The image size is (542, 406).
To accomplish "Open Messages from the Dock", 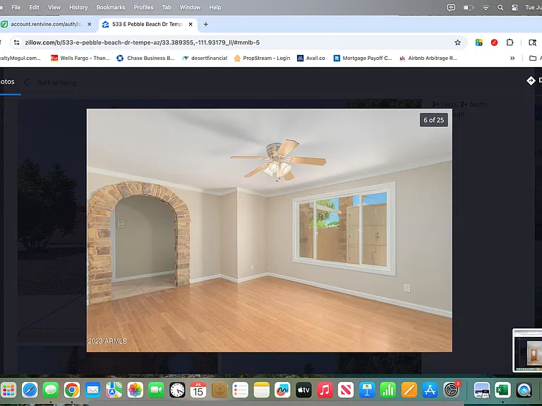I will pos(51,390).
